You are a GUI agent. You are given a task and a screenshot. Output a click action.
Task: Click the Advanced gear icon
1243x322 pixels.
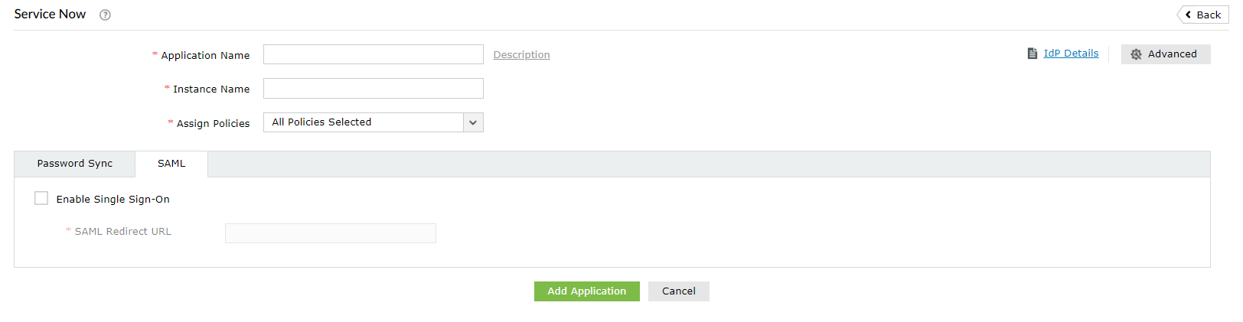pos(1136,54)
